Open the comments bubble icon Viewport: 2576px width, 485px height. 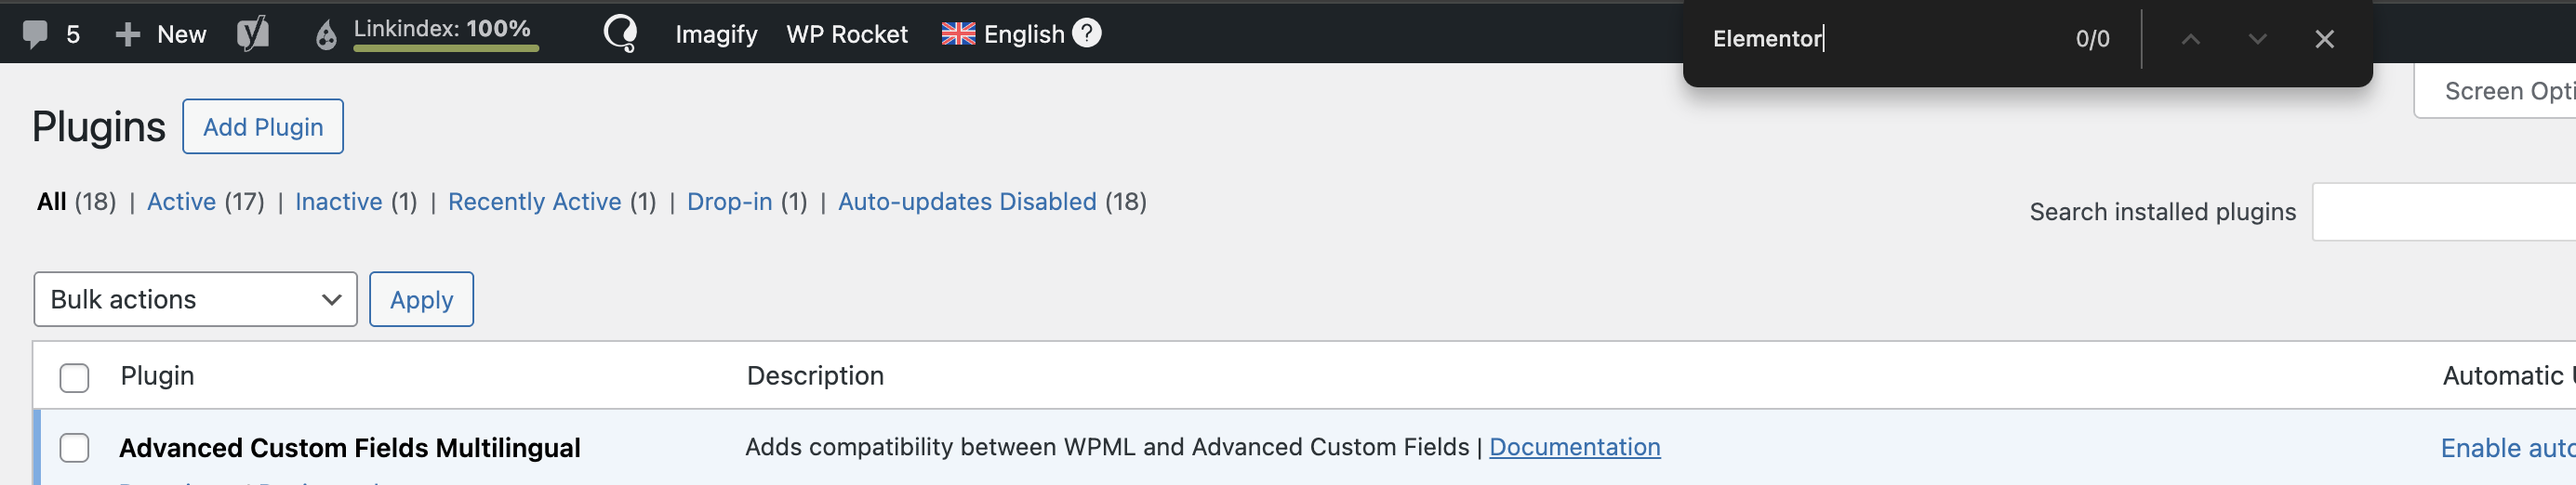tap(35, 35)
